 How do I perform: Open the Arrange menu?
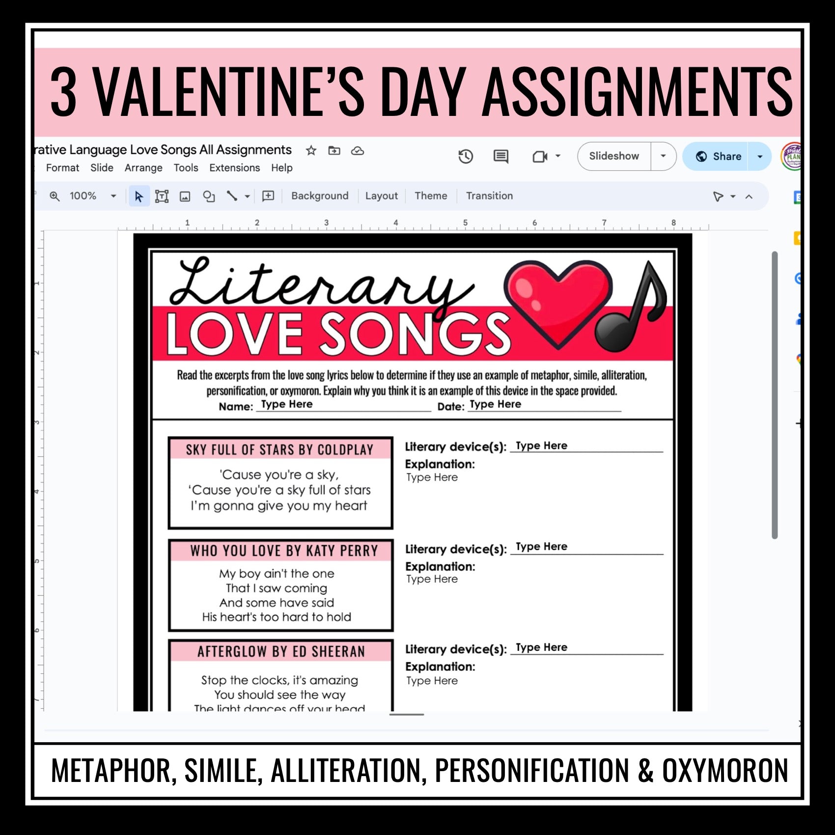pyautogui.click(x=143, y=168)
